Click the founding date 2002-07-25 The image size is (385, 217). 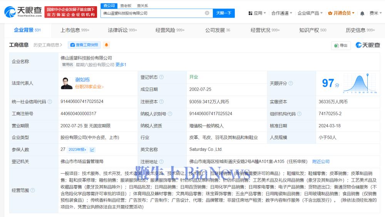click(x=200, y=89)
